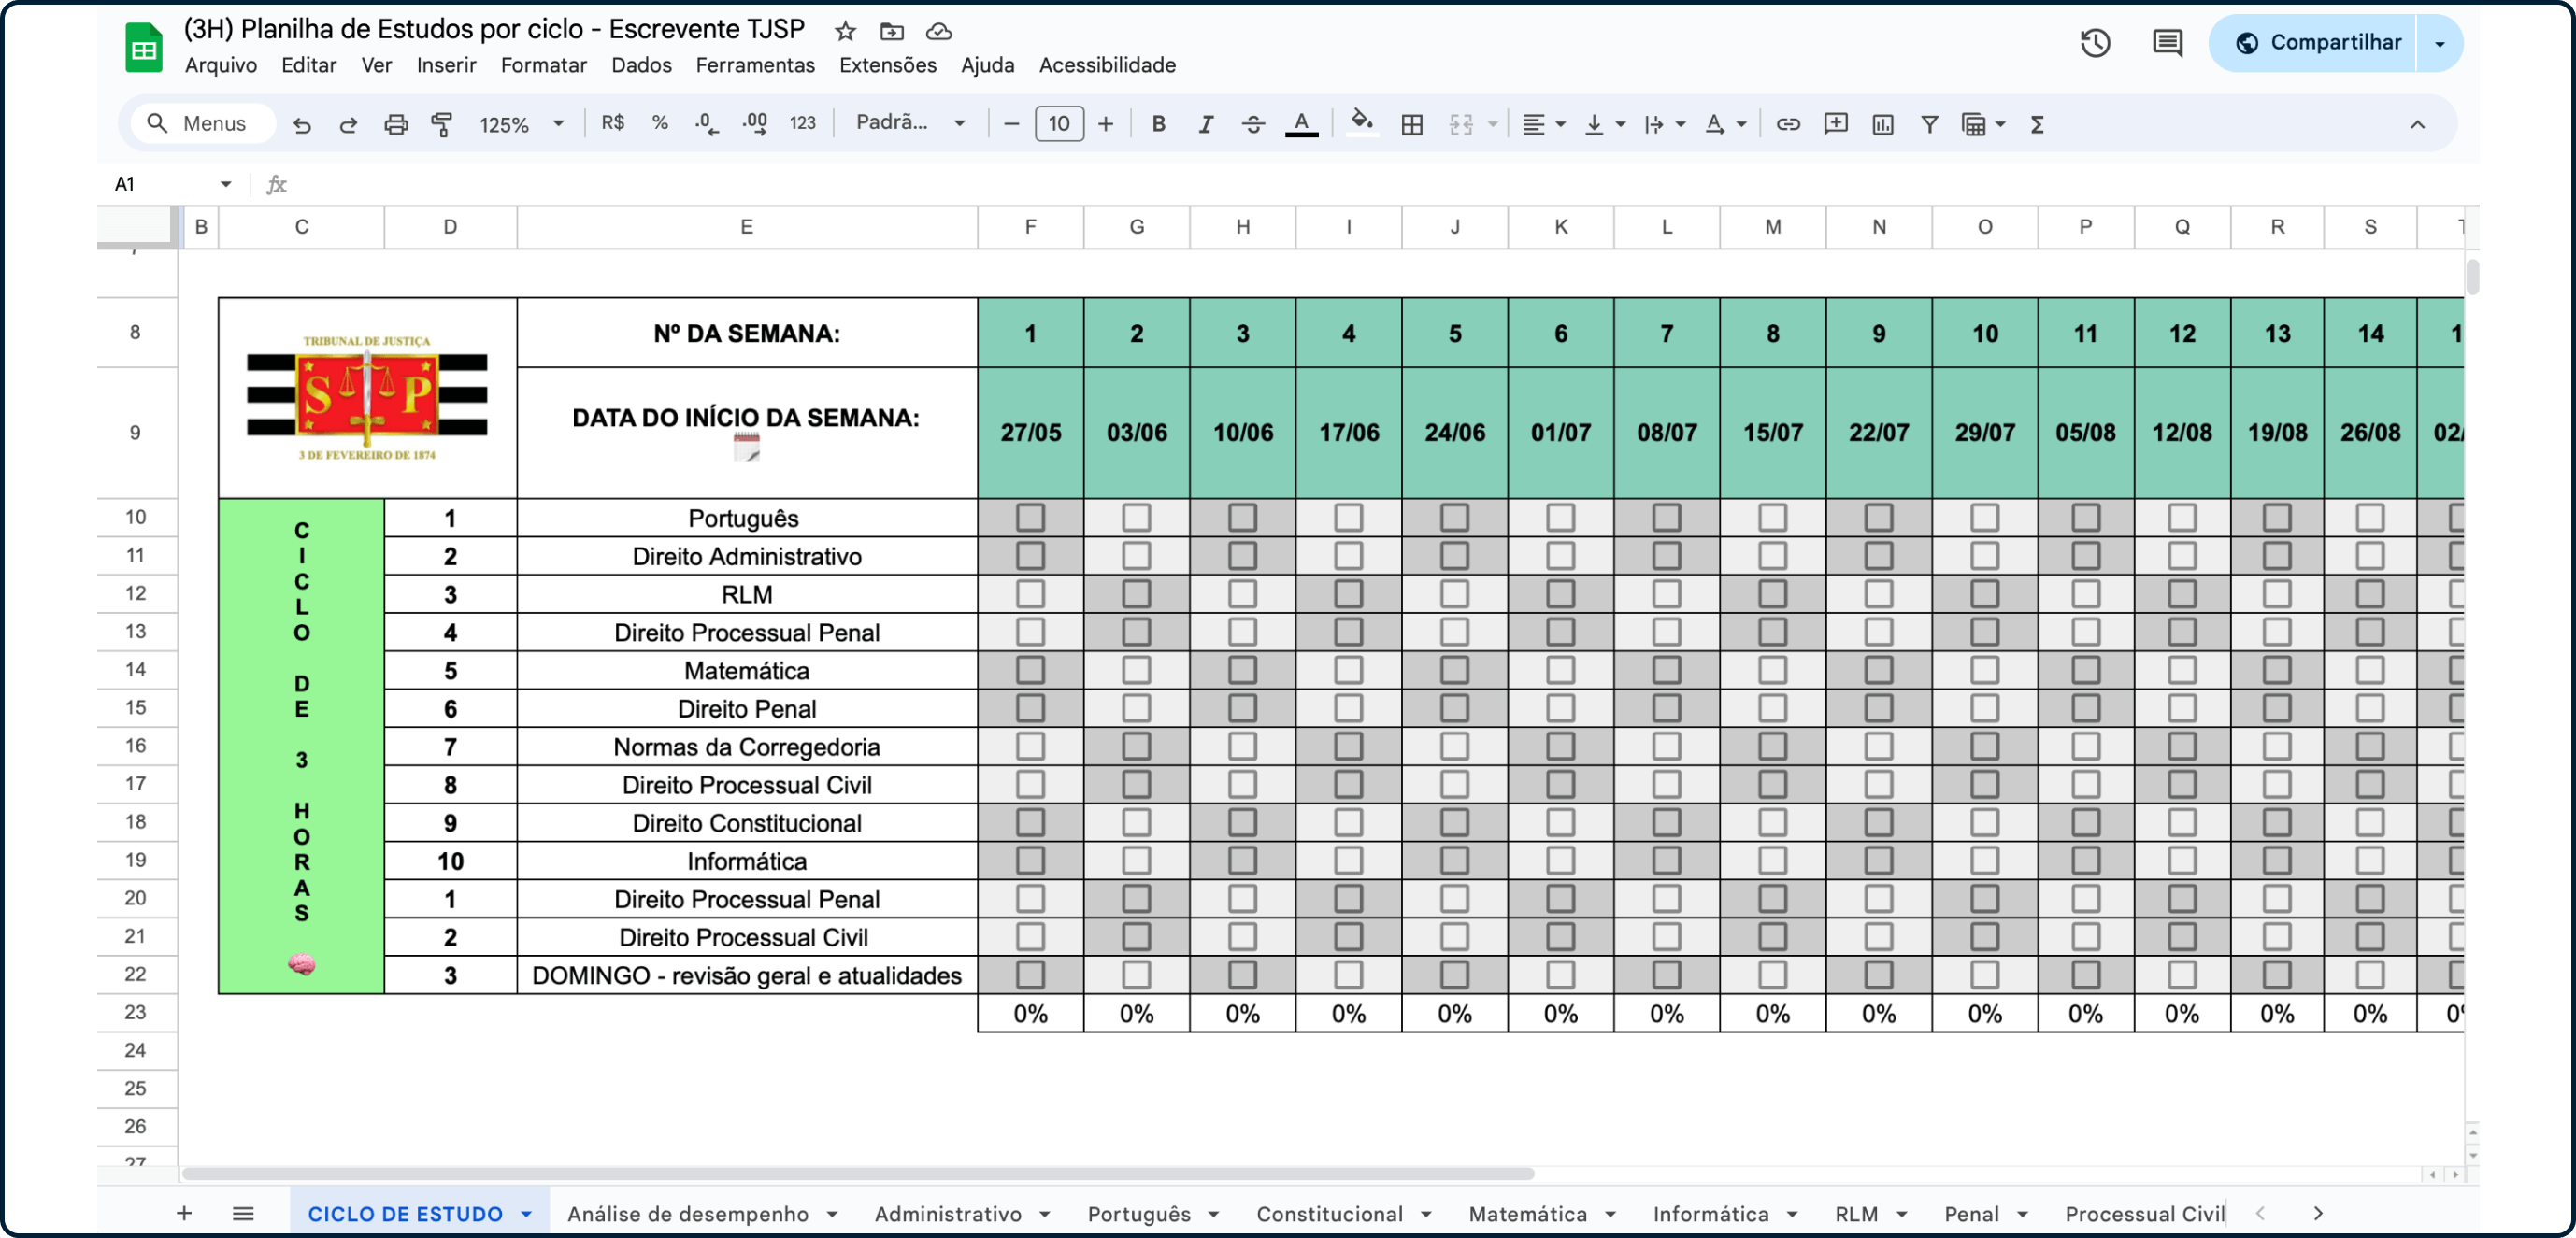Screen dimensions: 2576x1238
Task: Click the redo arrow icon
Action: 348,124
